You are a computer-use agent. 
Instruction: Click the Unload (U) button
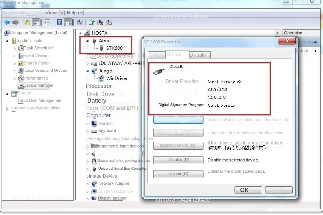tap(178, 174)
